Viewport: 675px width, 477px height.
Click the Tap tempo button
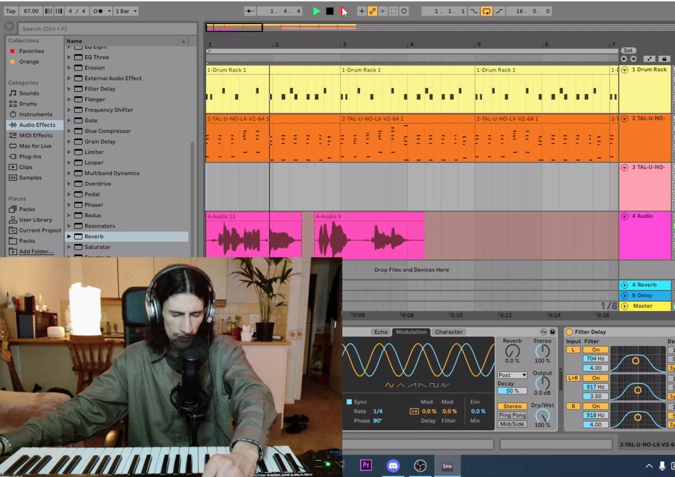(11, 11)
